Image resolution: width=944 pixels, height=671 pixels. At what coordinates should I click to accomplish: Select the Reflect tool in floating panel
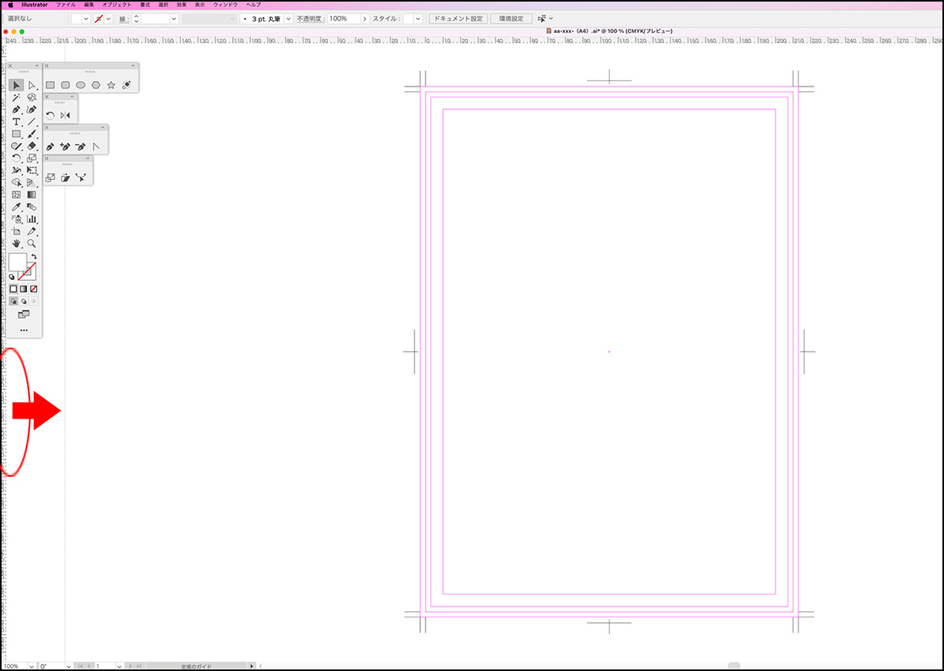[x=65, y=116]
